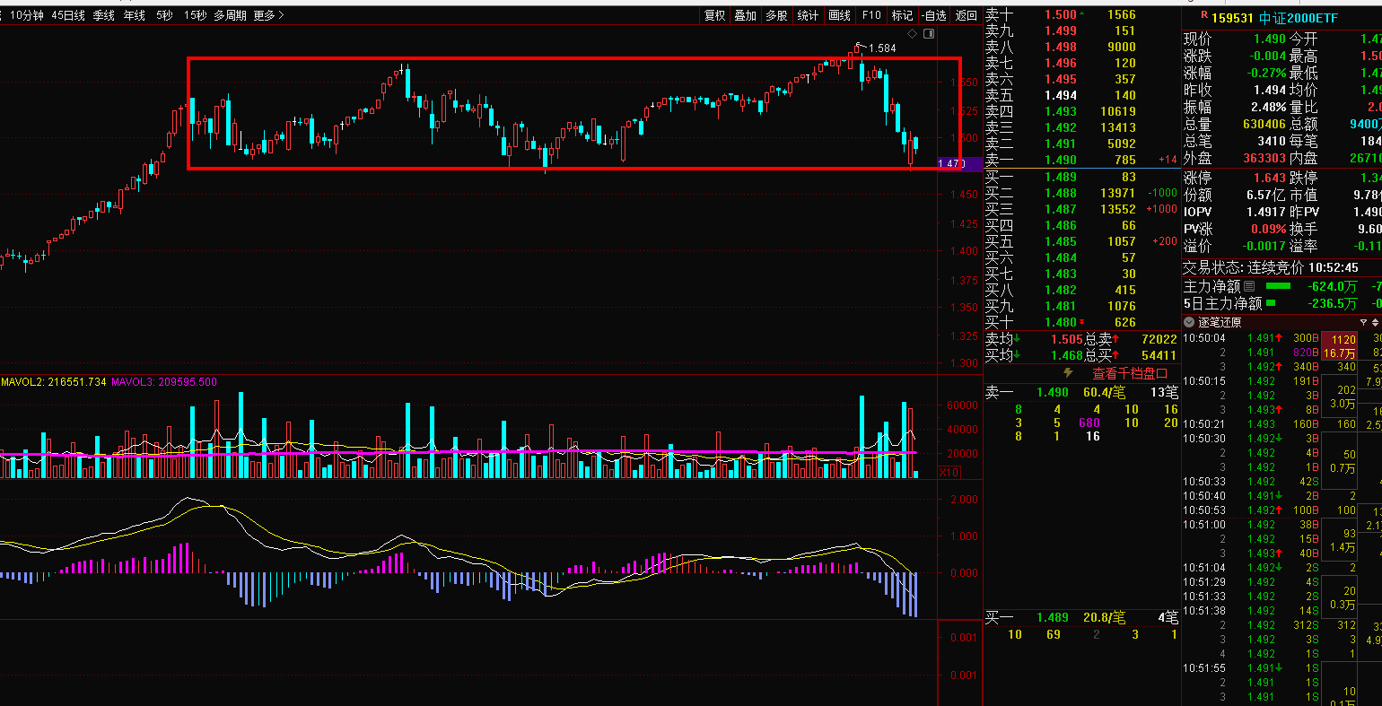Screen dimensions: 1382x706
Task: Click the red double-arrow beside 买十 price
Action: pos(1081,322)
